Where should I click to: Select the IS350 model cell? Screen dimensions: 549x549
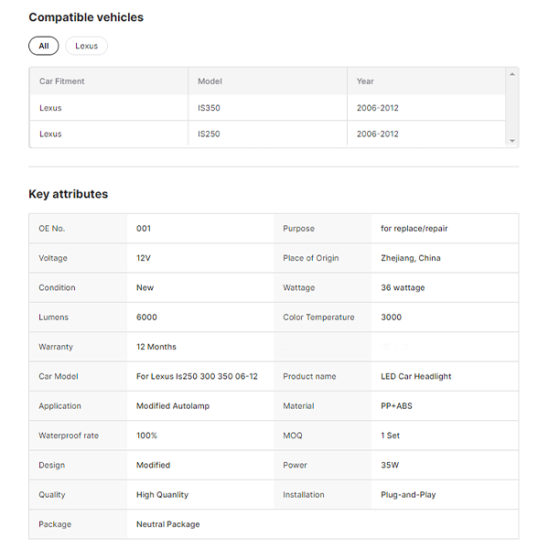click(209, 108)
